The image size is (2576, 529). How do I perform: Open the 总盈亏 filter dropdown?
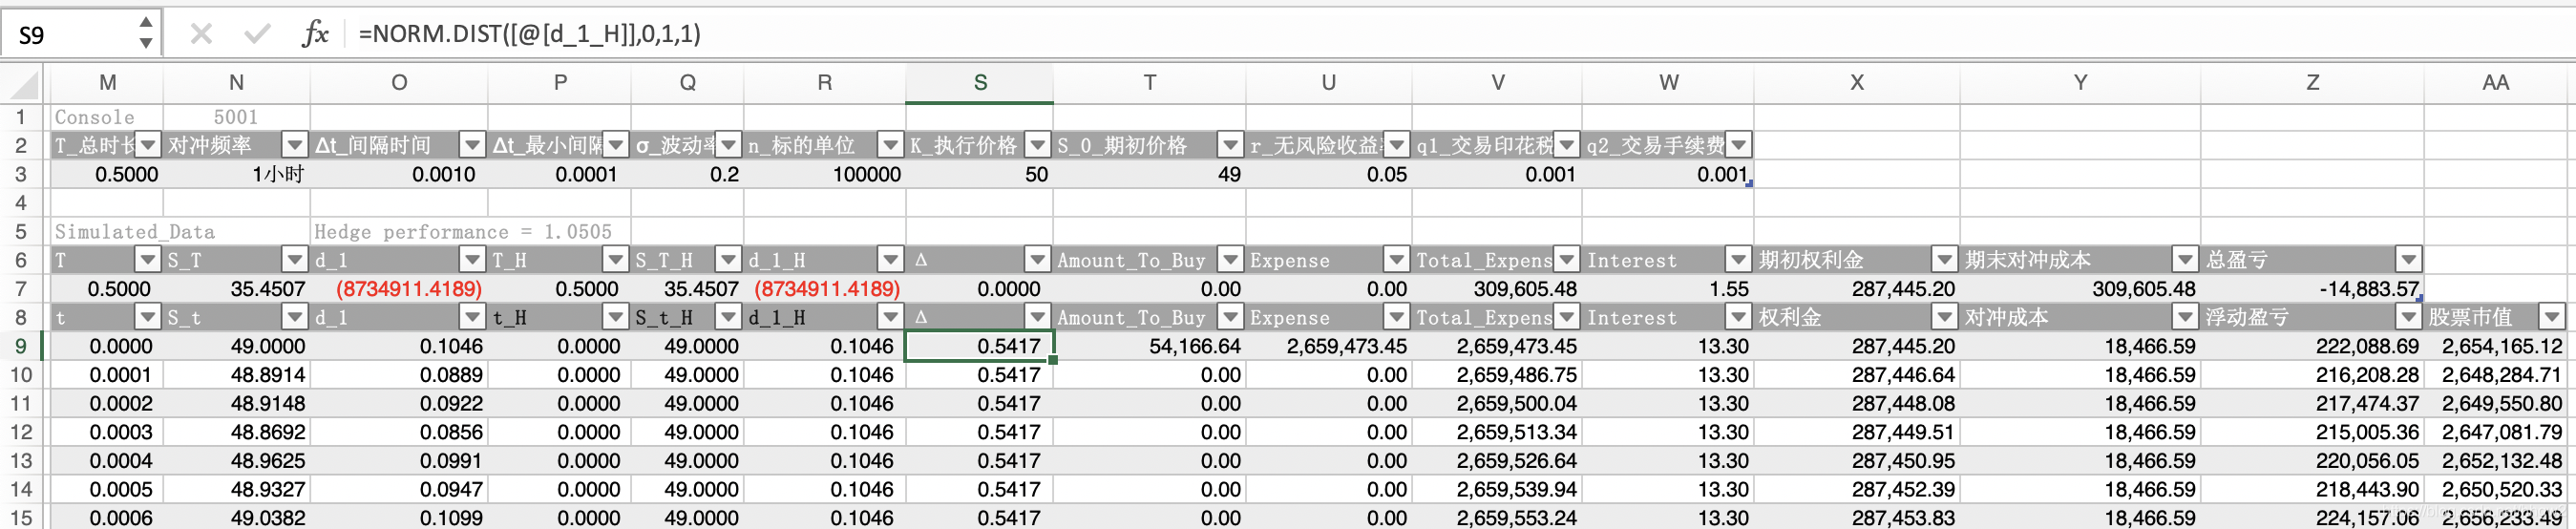pos(2408,260)
